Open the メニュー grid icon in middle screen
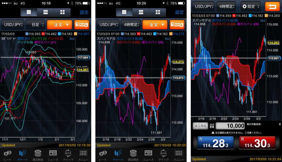The image size is (282, 162). [x=179, y=155]
